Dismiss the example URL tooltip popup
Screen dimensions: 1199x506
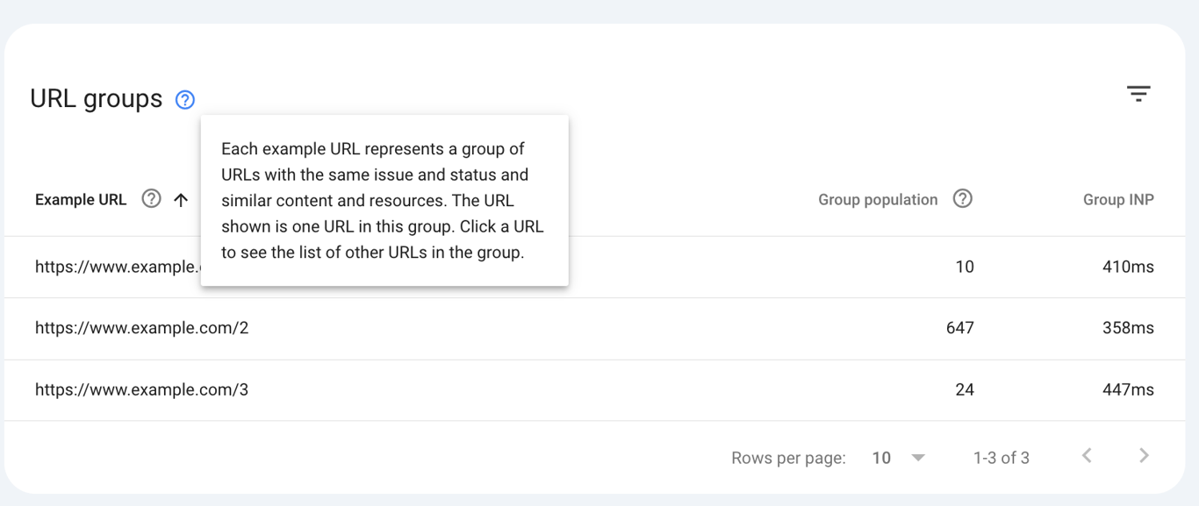(x=384, y=201)
